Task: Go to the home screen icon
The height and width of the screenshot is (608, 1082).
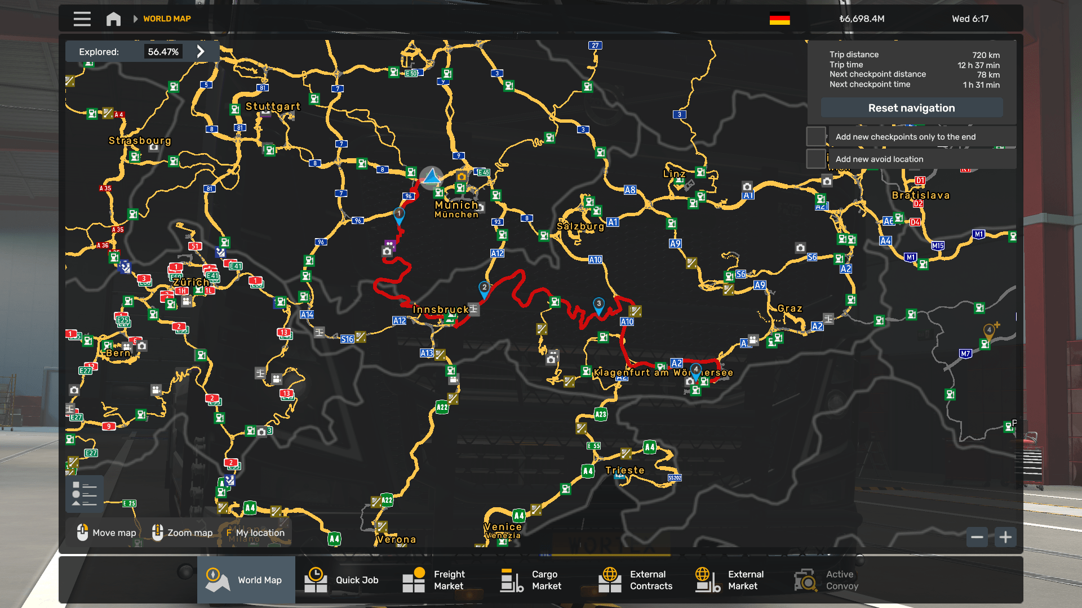Action: click(113, 19)
